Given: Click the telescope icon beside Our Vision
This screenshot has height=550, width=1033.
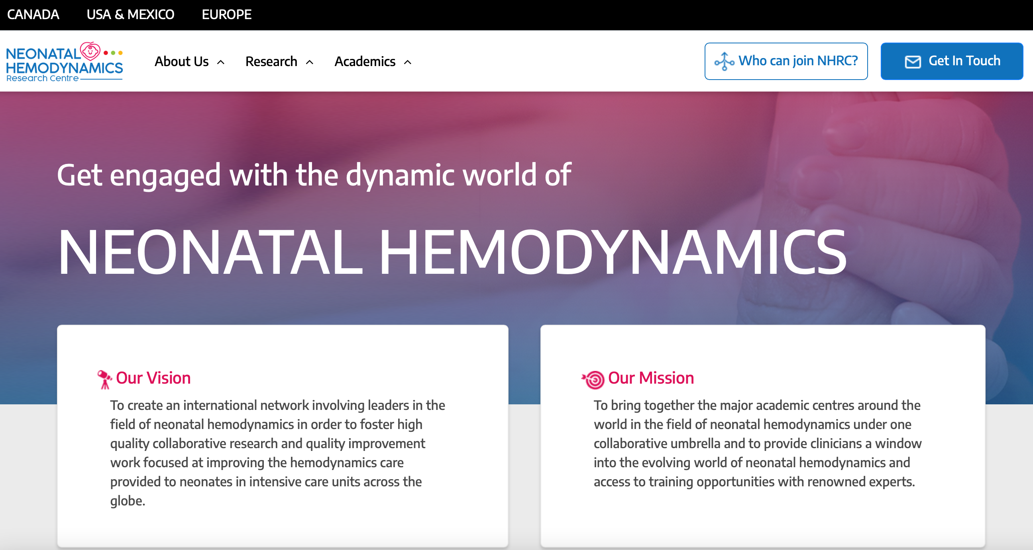Looking at the screenshot, I should pos(104,379).
